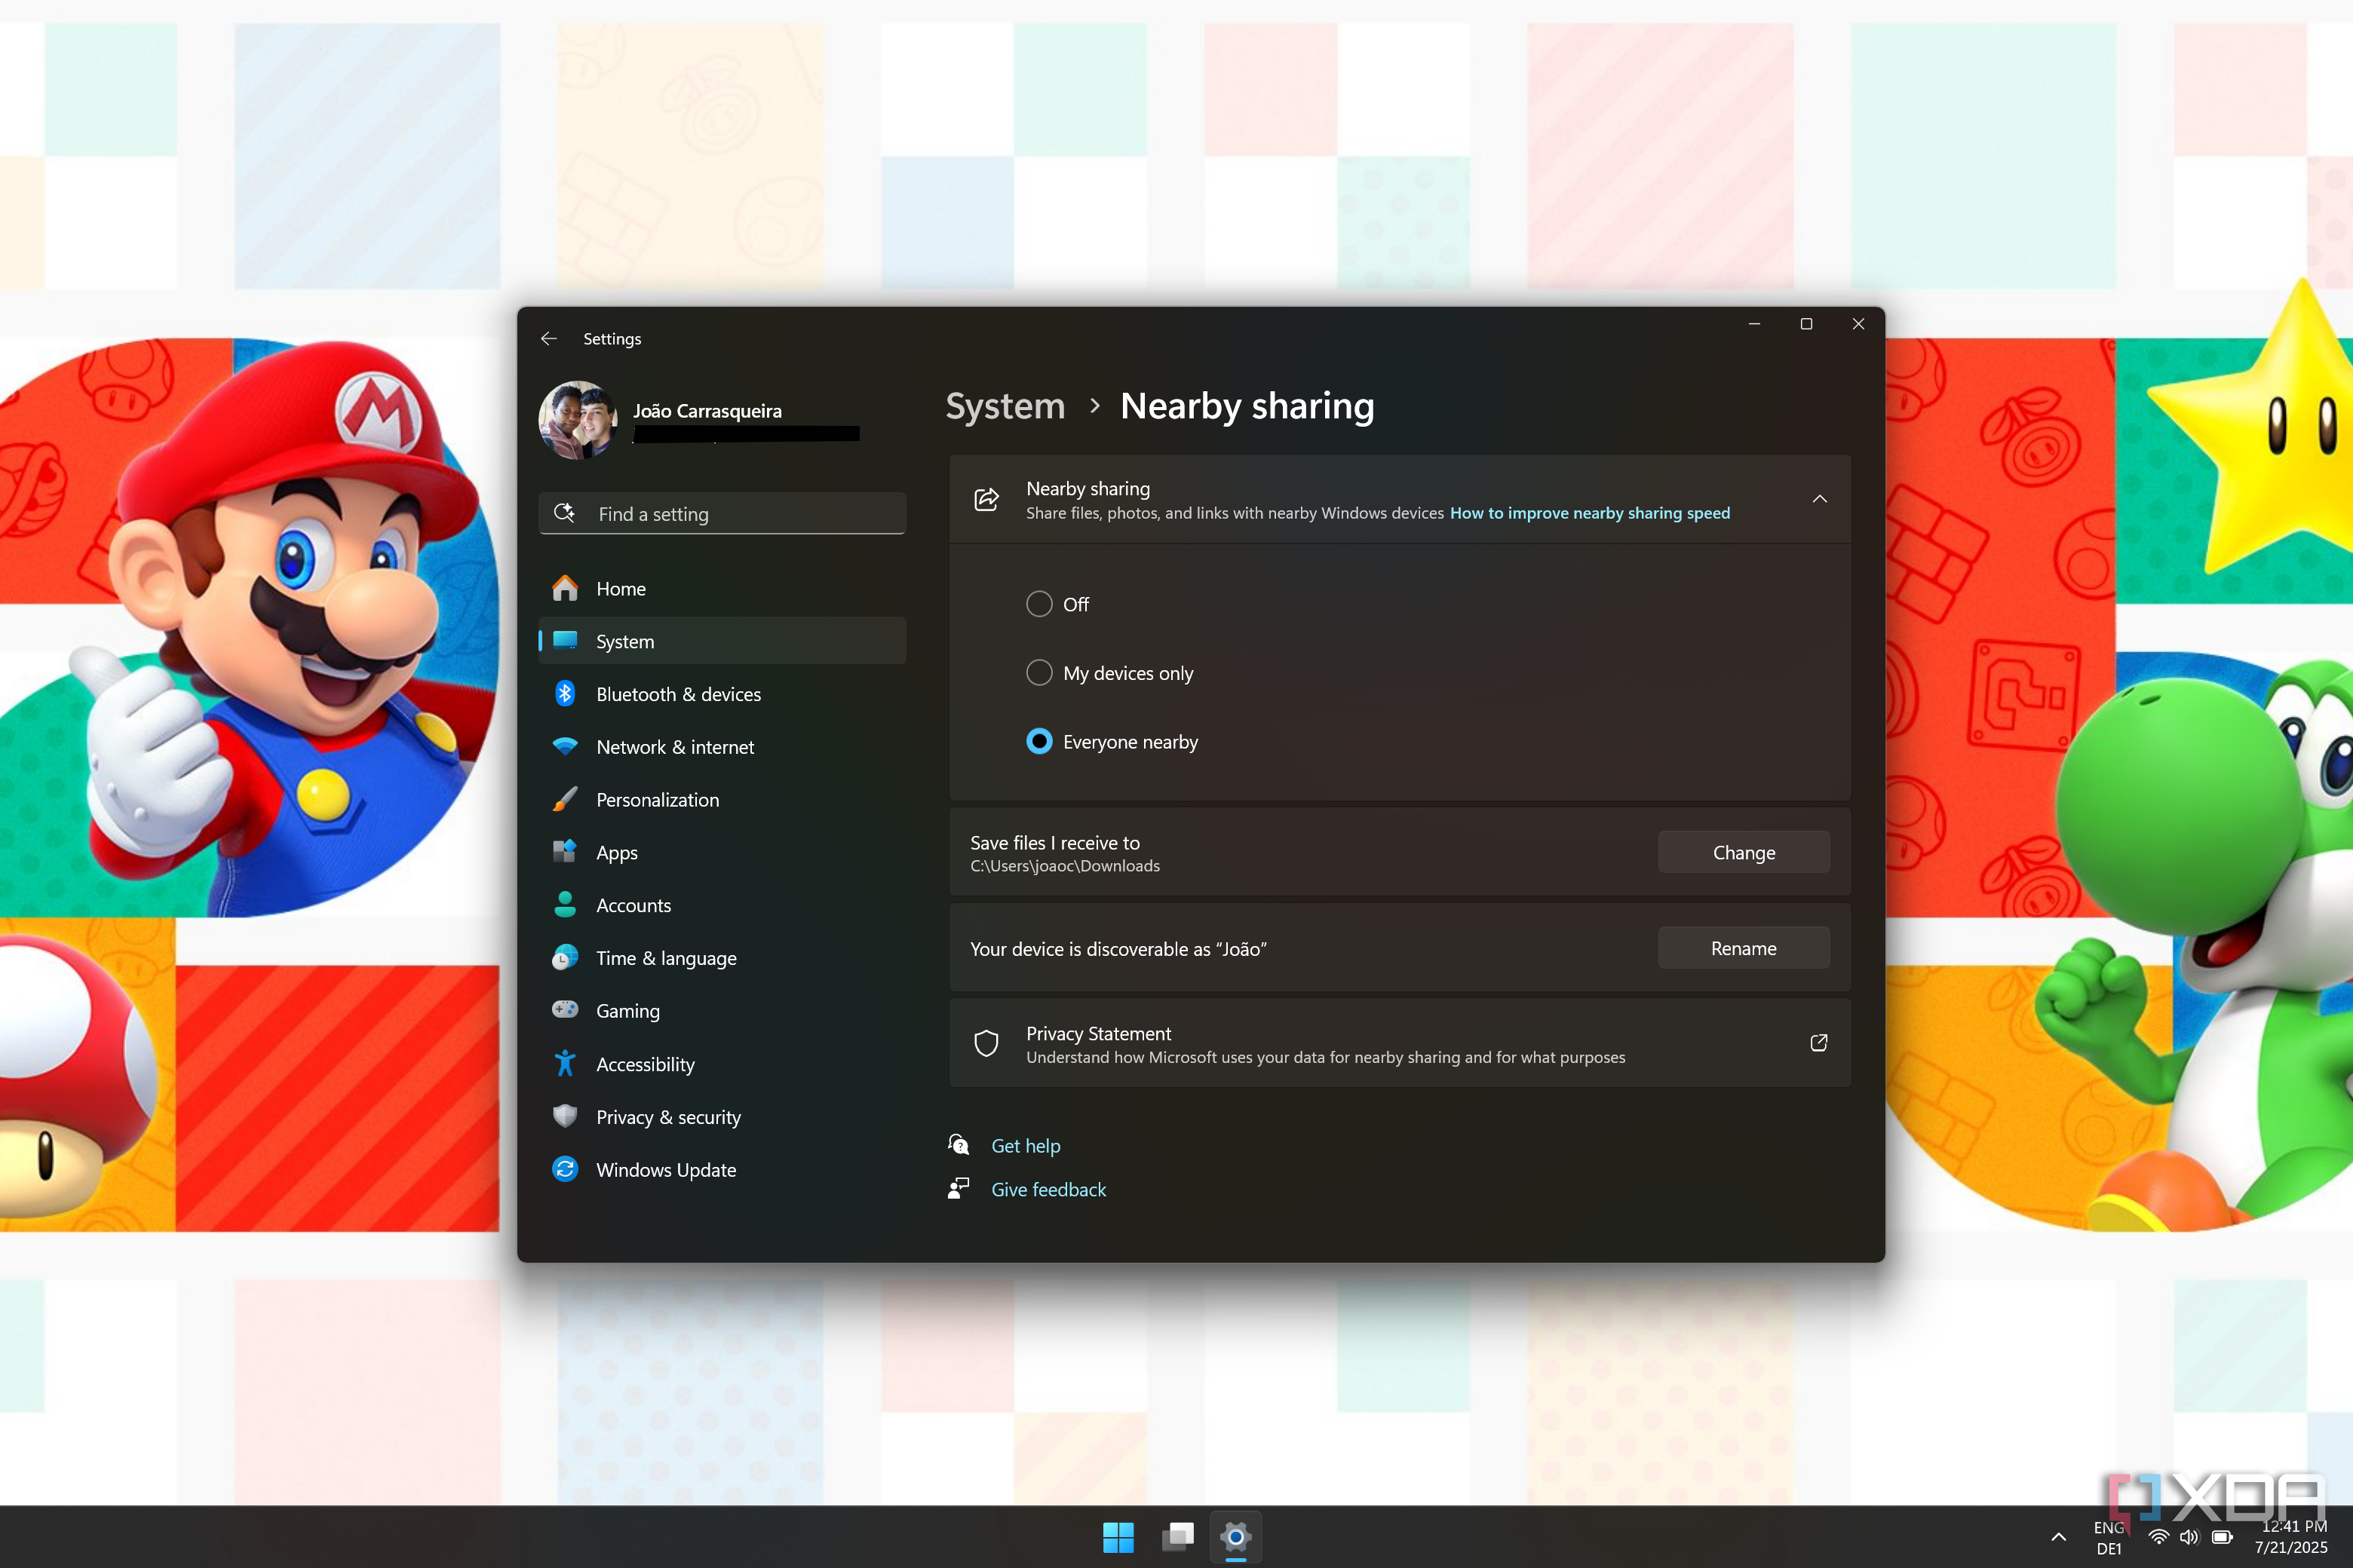
Task: Click the Rename device button
Action: click(1744, 948)
